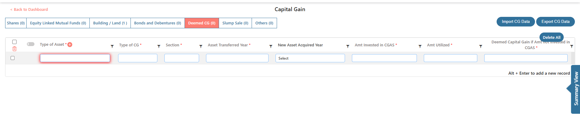Flip the grey toggle switch in header
This screenshot has height=121, width=580.
[31, 44]
